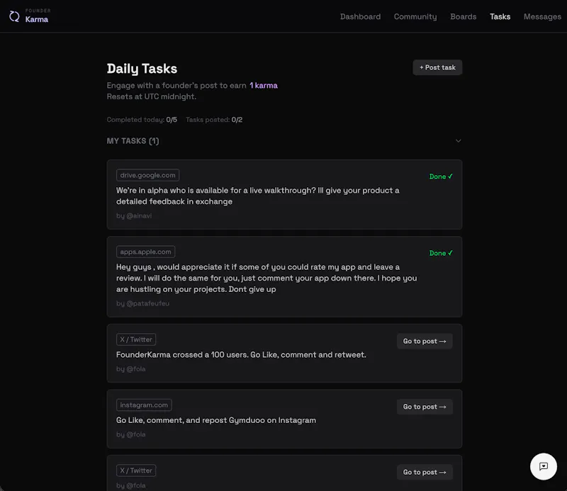Viewport: 567px width, 491px height.
Task: Click the instagram.com tag
Action: click(x=144, y=405)
